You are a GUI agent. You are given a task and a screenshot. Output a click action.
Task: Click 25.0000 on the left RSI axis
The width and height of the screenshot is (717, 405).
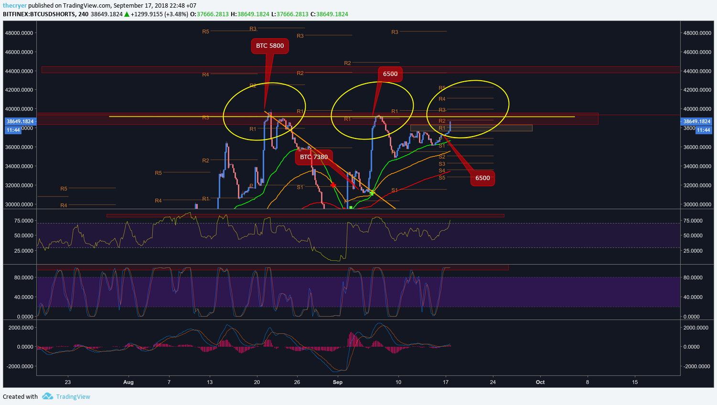(24, 251)
